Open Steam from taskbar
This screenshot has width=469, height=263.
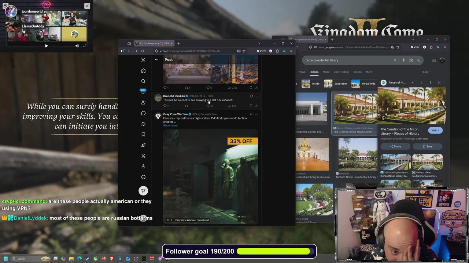click(87, 259)
